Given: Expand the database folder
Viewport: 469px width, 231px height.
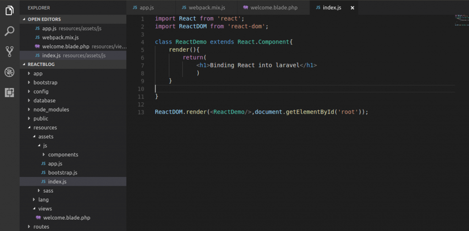Looking at the screenshot, I should [73, 100].
